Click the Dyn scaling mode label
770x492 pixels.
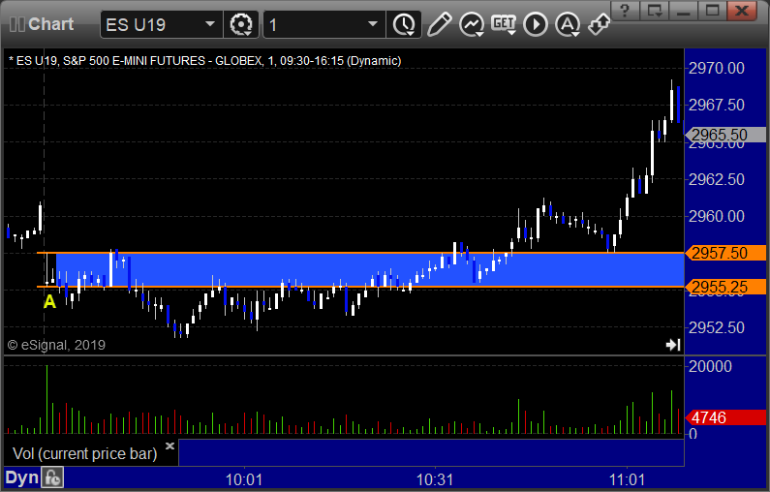point(21,477)
